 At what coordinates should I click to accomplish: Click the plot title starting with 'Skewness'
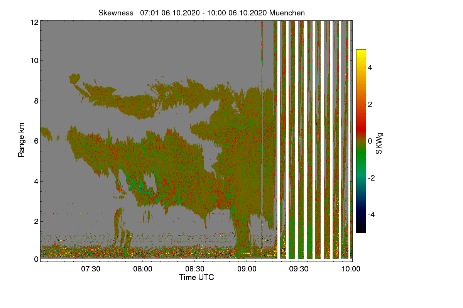(201, 13)
